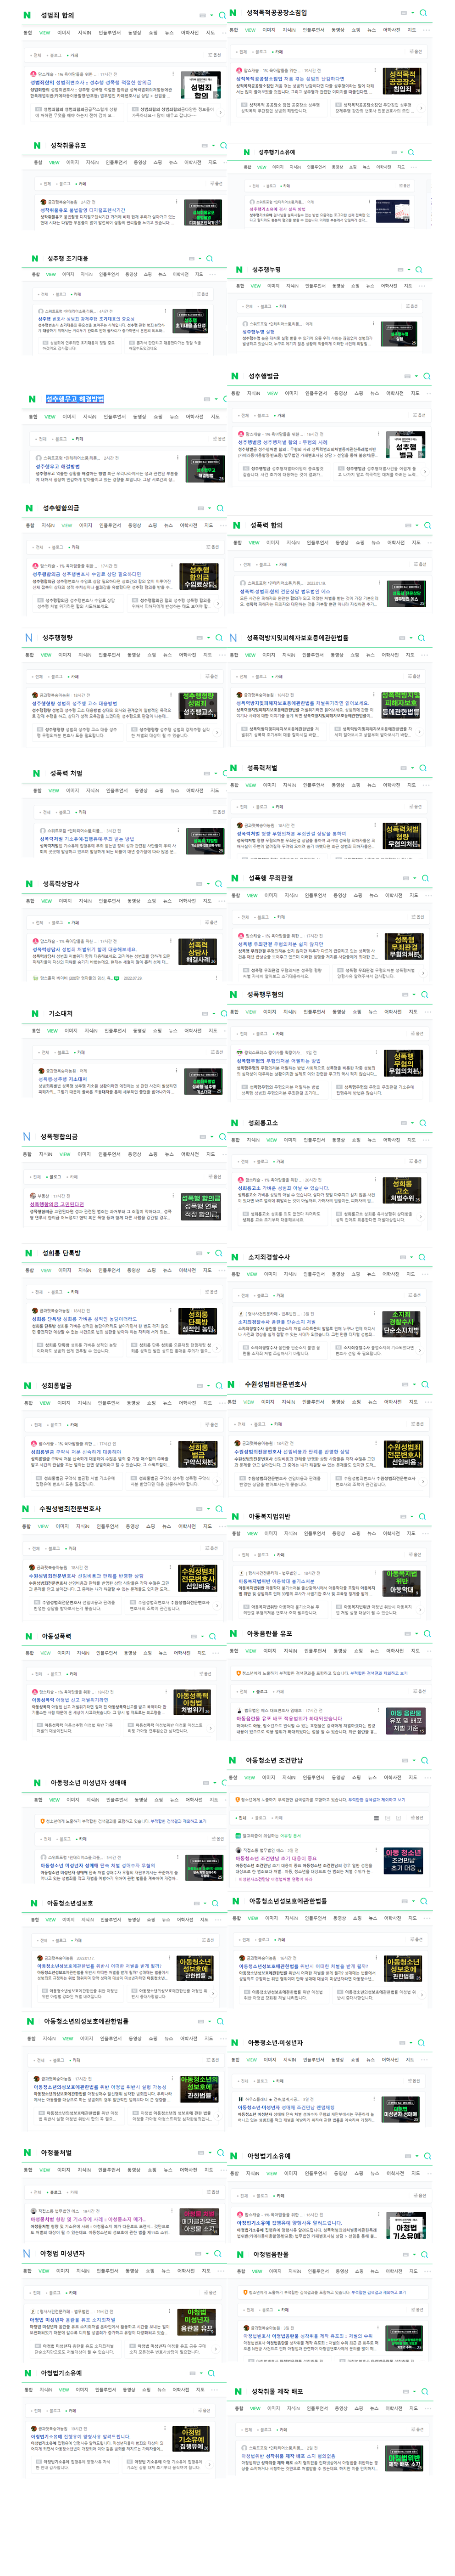455x2576 pixels.
Task: Open the 뉴스 tab under 성추행합의금
Action: click(170, 525)
